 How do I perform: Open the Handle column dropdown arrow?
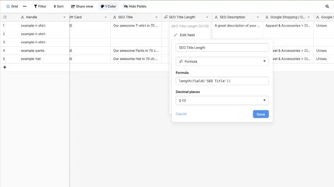pos(65,17)
